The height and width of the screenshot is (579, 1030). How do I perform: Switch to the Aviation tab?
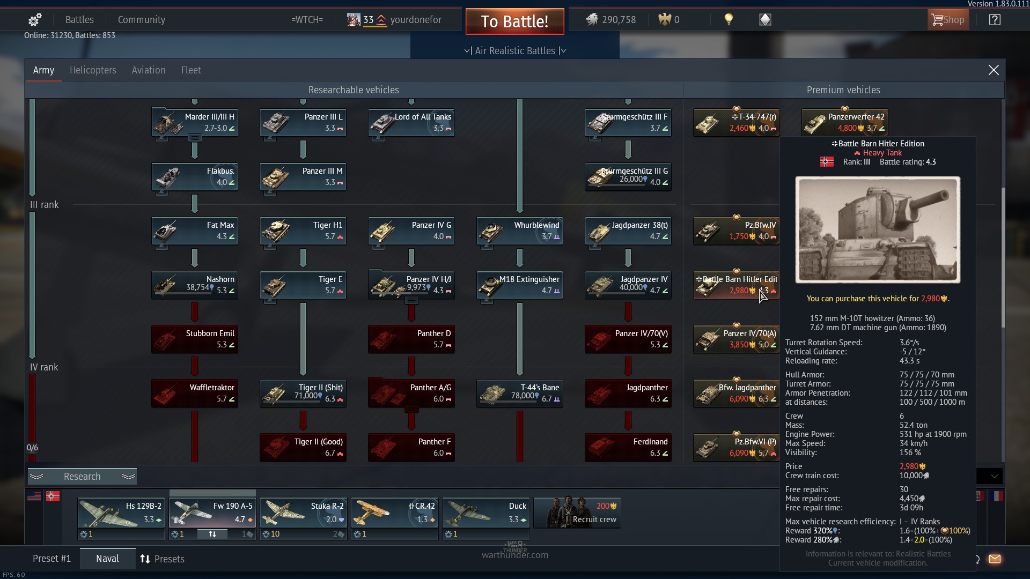pos(149,70)
